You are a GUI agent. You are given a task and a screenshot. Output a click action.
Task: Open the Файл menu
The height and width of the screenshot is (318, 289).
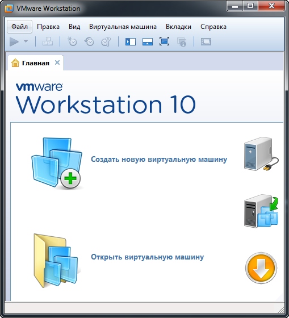point(19,27)
